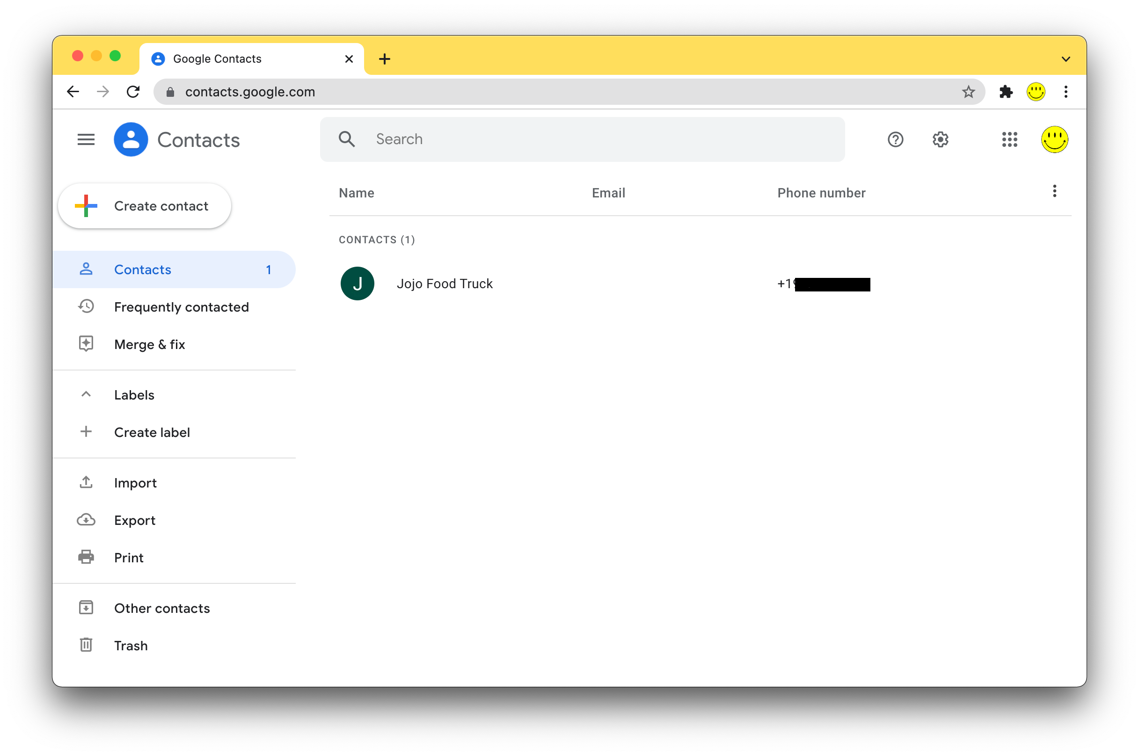The width and height of the screenshot is (1139, 756).
Task: Click the Jojo Food Truck avatar J
Action: tap(358, 283)
